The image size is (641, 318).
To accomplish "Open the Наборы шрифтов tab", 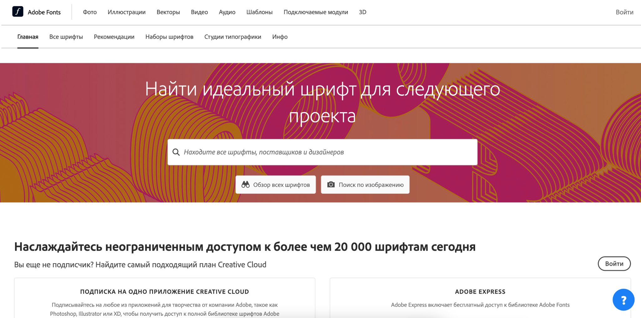I will pos(169,37).
